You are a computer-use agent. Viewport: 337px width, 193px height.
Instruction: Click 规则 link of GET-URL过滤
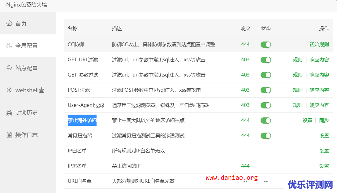(x=297, y=59)
